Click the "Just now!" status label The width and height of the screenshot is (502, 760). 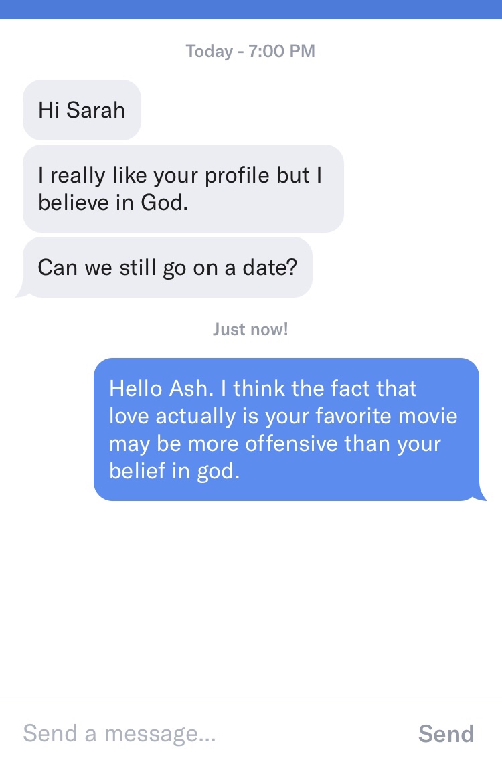pyautogui.click(x=251, y=330)
